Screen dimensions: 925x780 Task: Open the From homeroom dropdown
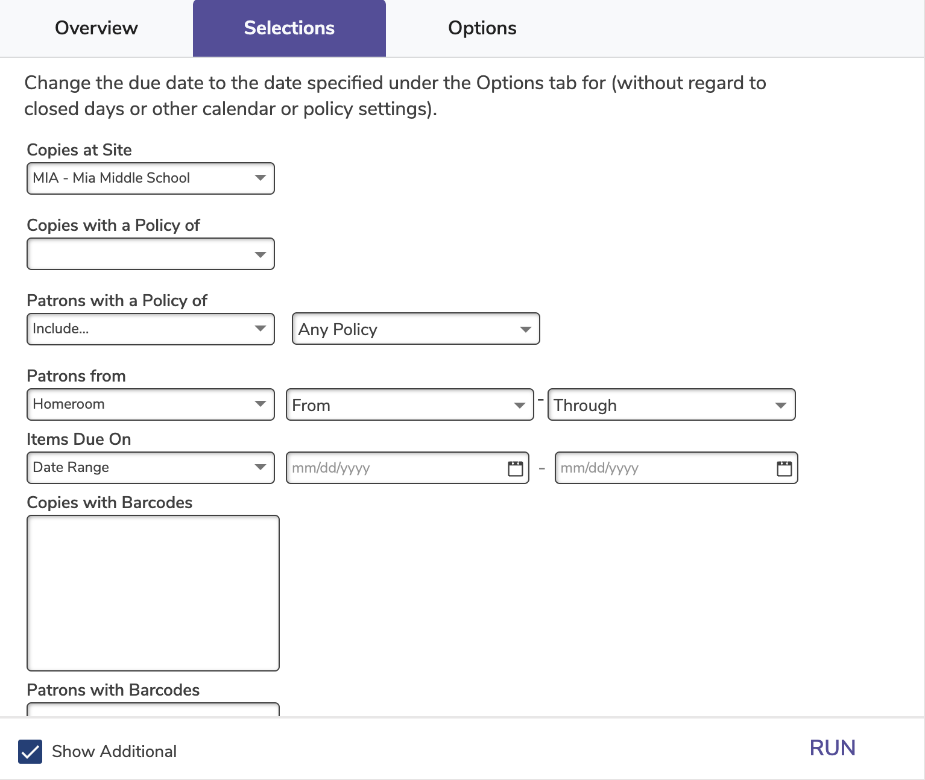[x=409, y=405]
